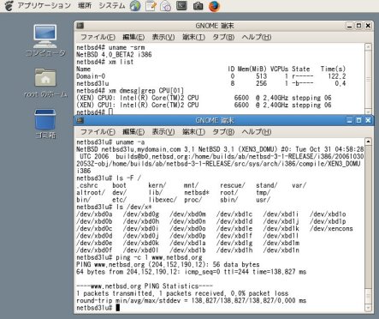This screenshot has width=379, height=319.
Task: Open ヘルプ menu in the lower terminal
Action: pos(257,132)
